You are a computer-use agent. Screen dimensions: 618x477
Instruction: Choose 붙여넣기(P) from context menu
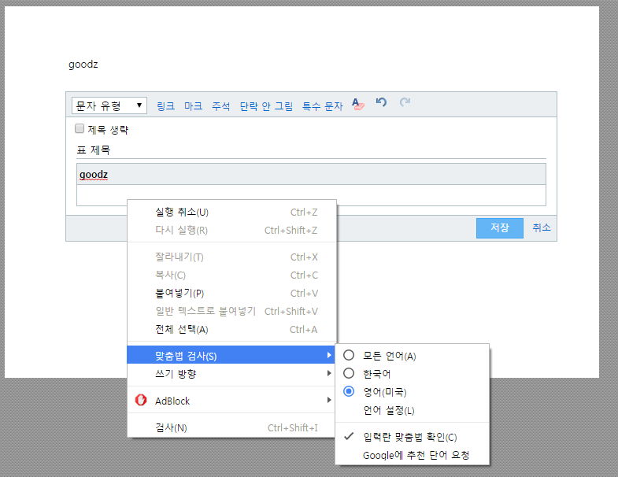pyautogui.click(x=231, y=294)
